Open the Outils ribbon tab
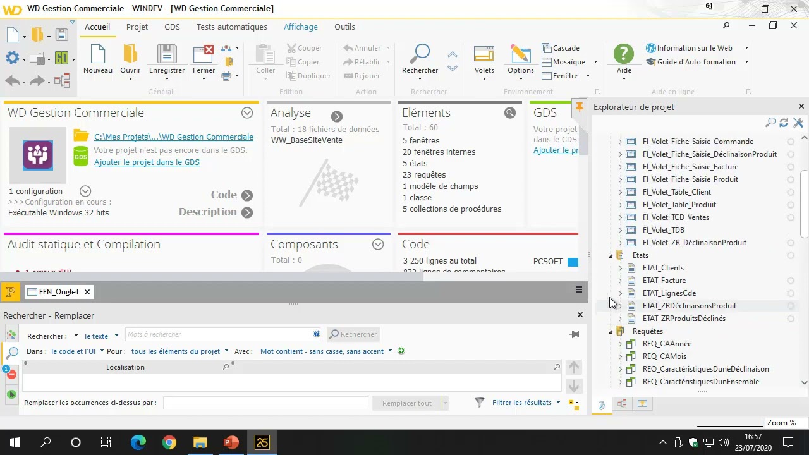This screenshot has width=809, height=455. coord(345,27)
